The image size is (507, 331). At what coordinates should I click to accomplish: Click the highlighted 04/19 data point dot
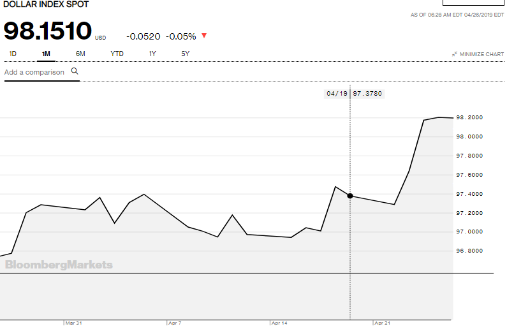coord(350,196)
